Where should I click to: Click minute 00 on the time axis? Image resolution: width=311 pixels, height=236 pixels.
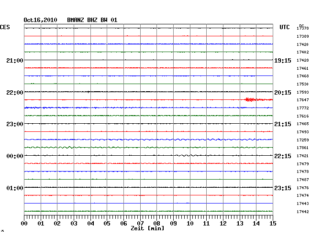[x=24, y=224]
